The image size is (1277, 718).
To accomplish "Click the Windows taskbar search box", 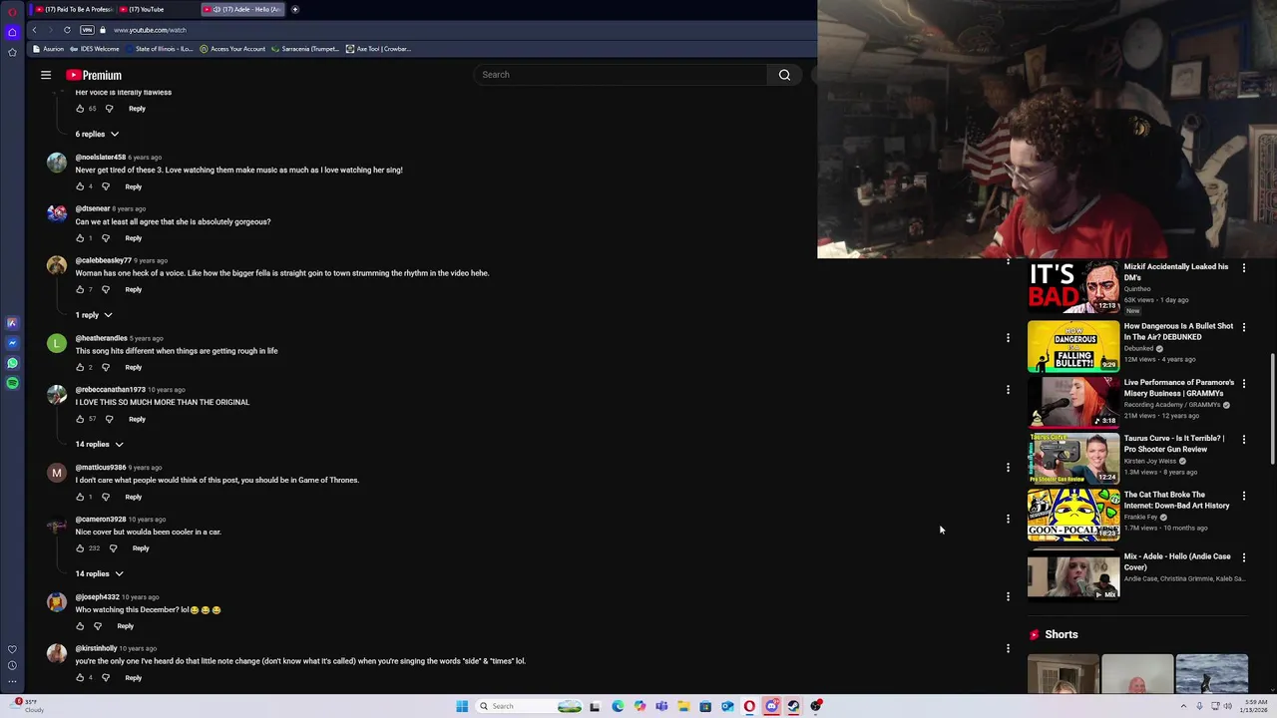I will [x=529, y=706].
